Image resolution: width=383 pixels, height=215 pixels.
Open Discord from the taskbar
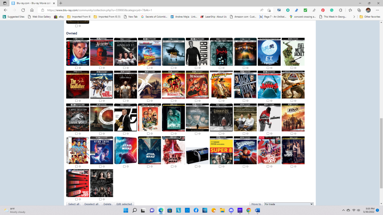pyautogui.click(x=231, y=211)
